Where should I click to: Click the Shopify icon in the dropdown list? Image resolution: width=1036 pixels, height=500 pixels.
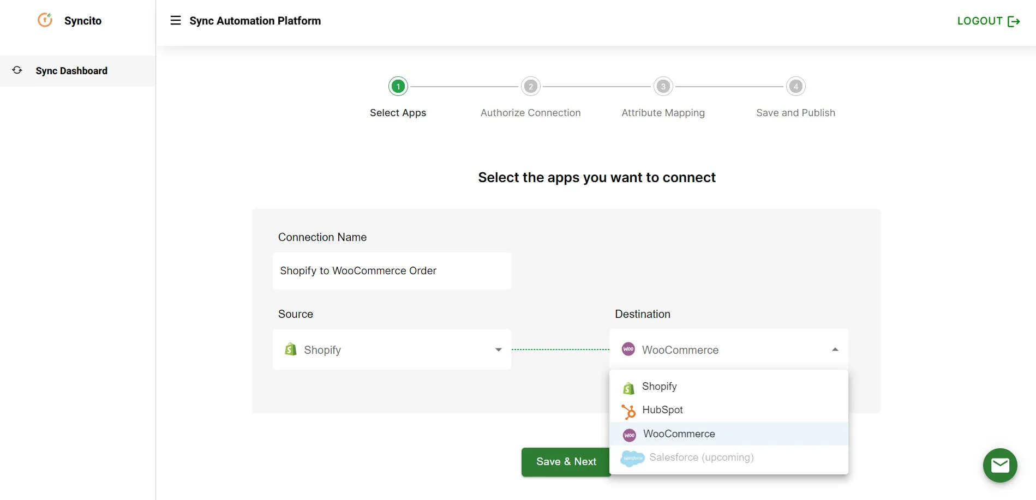click(628, 388)
